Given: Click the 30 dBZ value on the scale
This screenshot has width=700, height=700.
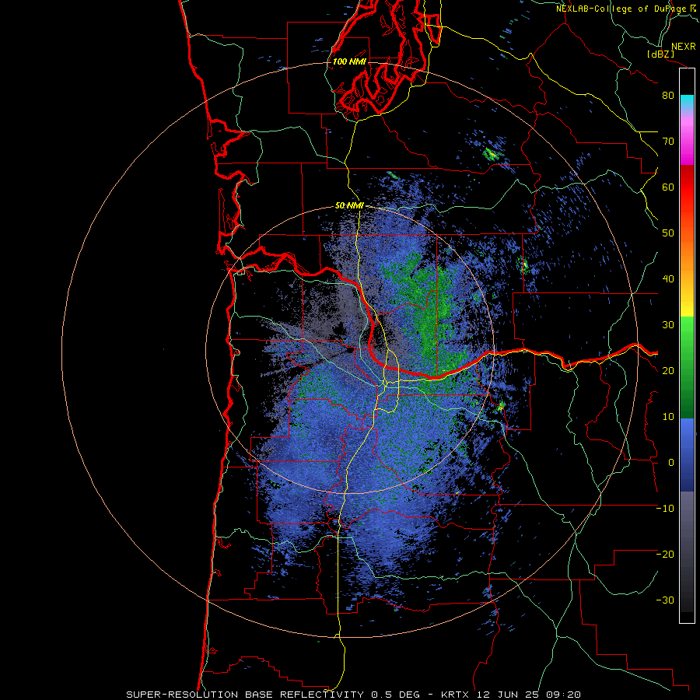Looking at the screenshot, I should pyautogui.click(x=668, y=325).
